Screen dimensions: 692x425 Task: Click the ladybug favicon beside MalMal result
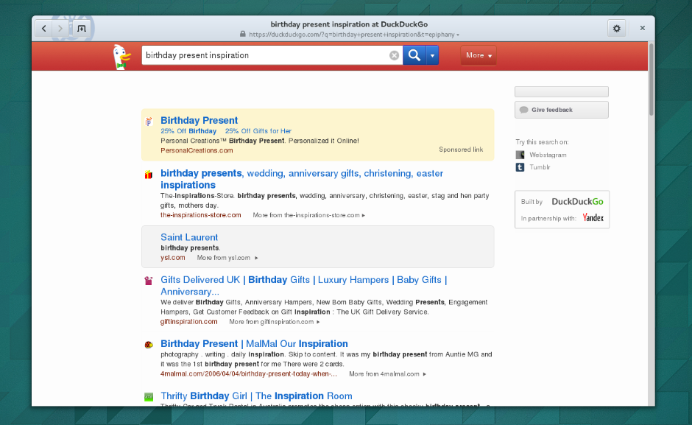(149, 345)
